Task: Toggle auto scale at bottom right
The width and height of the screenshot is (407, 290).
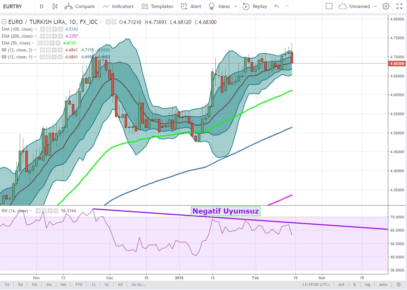Action: click(x=383, y=284)
